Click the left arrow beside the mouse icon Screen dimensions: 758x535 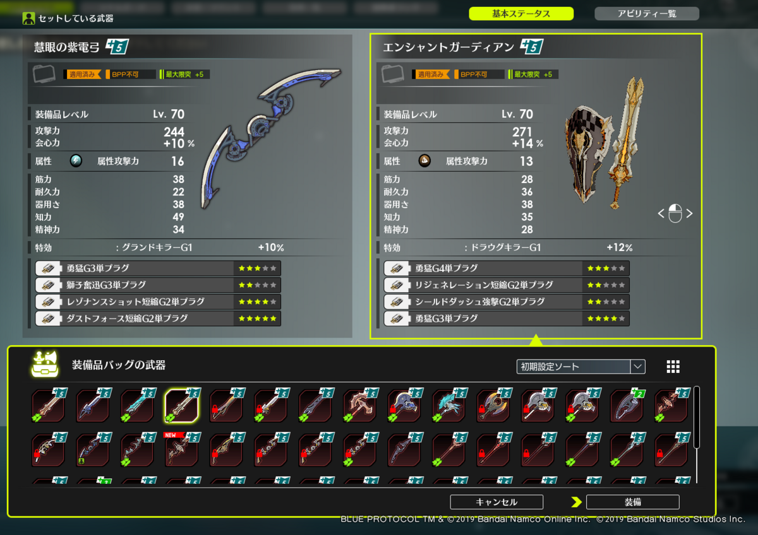661,213
